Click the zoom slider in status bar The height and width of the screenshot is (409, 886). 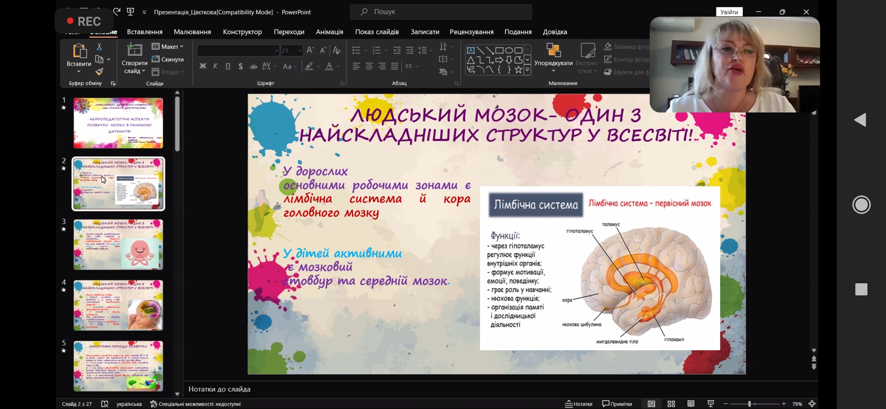coord(755,404)
